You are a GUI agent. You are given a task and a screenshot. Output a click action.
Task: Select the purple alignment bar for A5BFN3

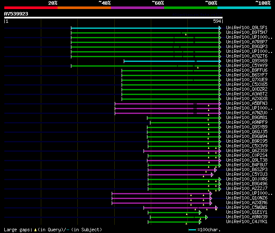pos(167,104)
